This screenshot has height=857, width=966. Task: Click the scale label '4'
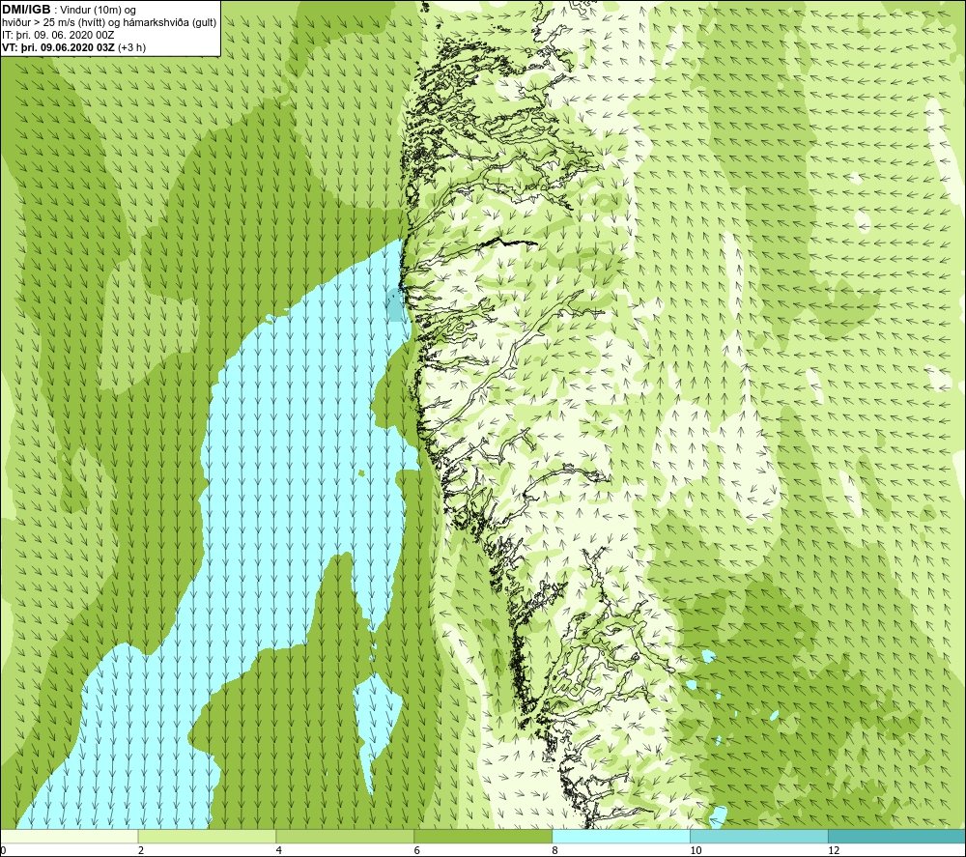(x=279, y=850)
